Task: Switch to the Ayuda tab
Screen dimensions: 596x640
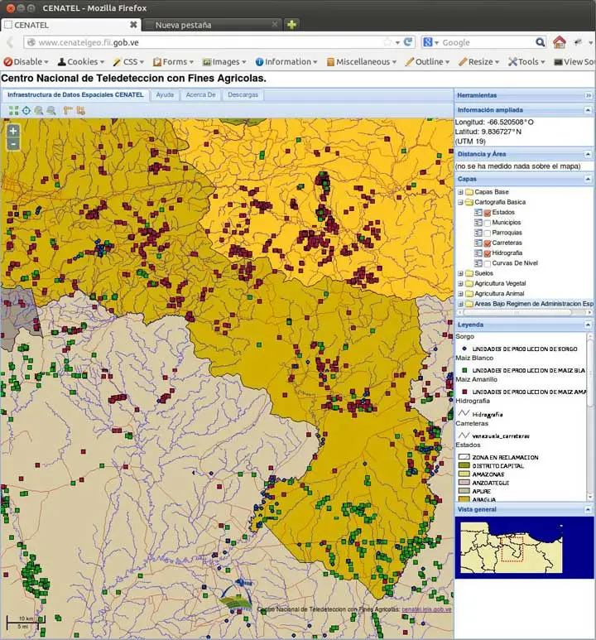Action: pyautogui.click(x=165, y=95)
